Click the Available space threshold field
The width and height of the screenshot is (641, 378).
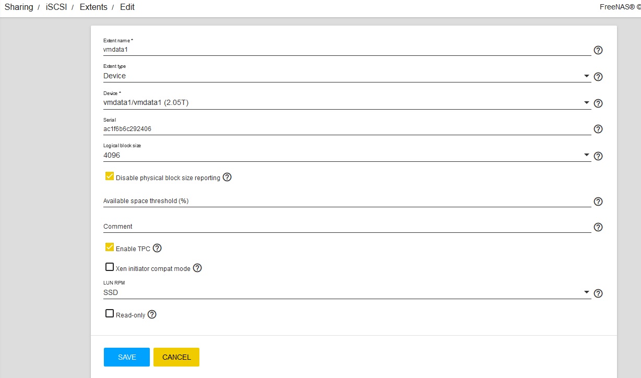coord(347,201)
